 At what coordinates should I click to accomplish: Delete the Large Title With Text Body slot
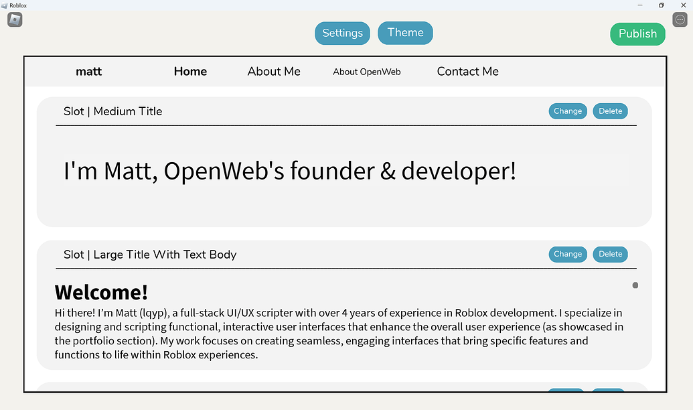[x=610, y=254]
